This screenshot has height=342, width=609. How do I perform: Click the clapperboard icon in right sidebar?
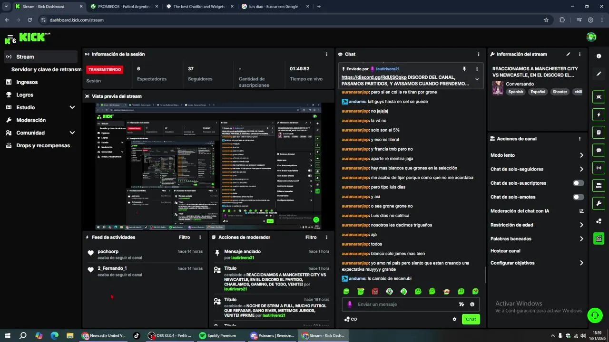pyautogui.click(x=599, y=238)
